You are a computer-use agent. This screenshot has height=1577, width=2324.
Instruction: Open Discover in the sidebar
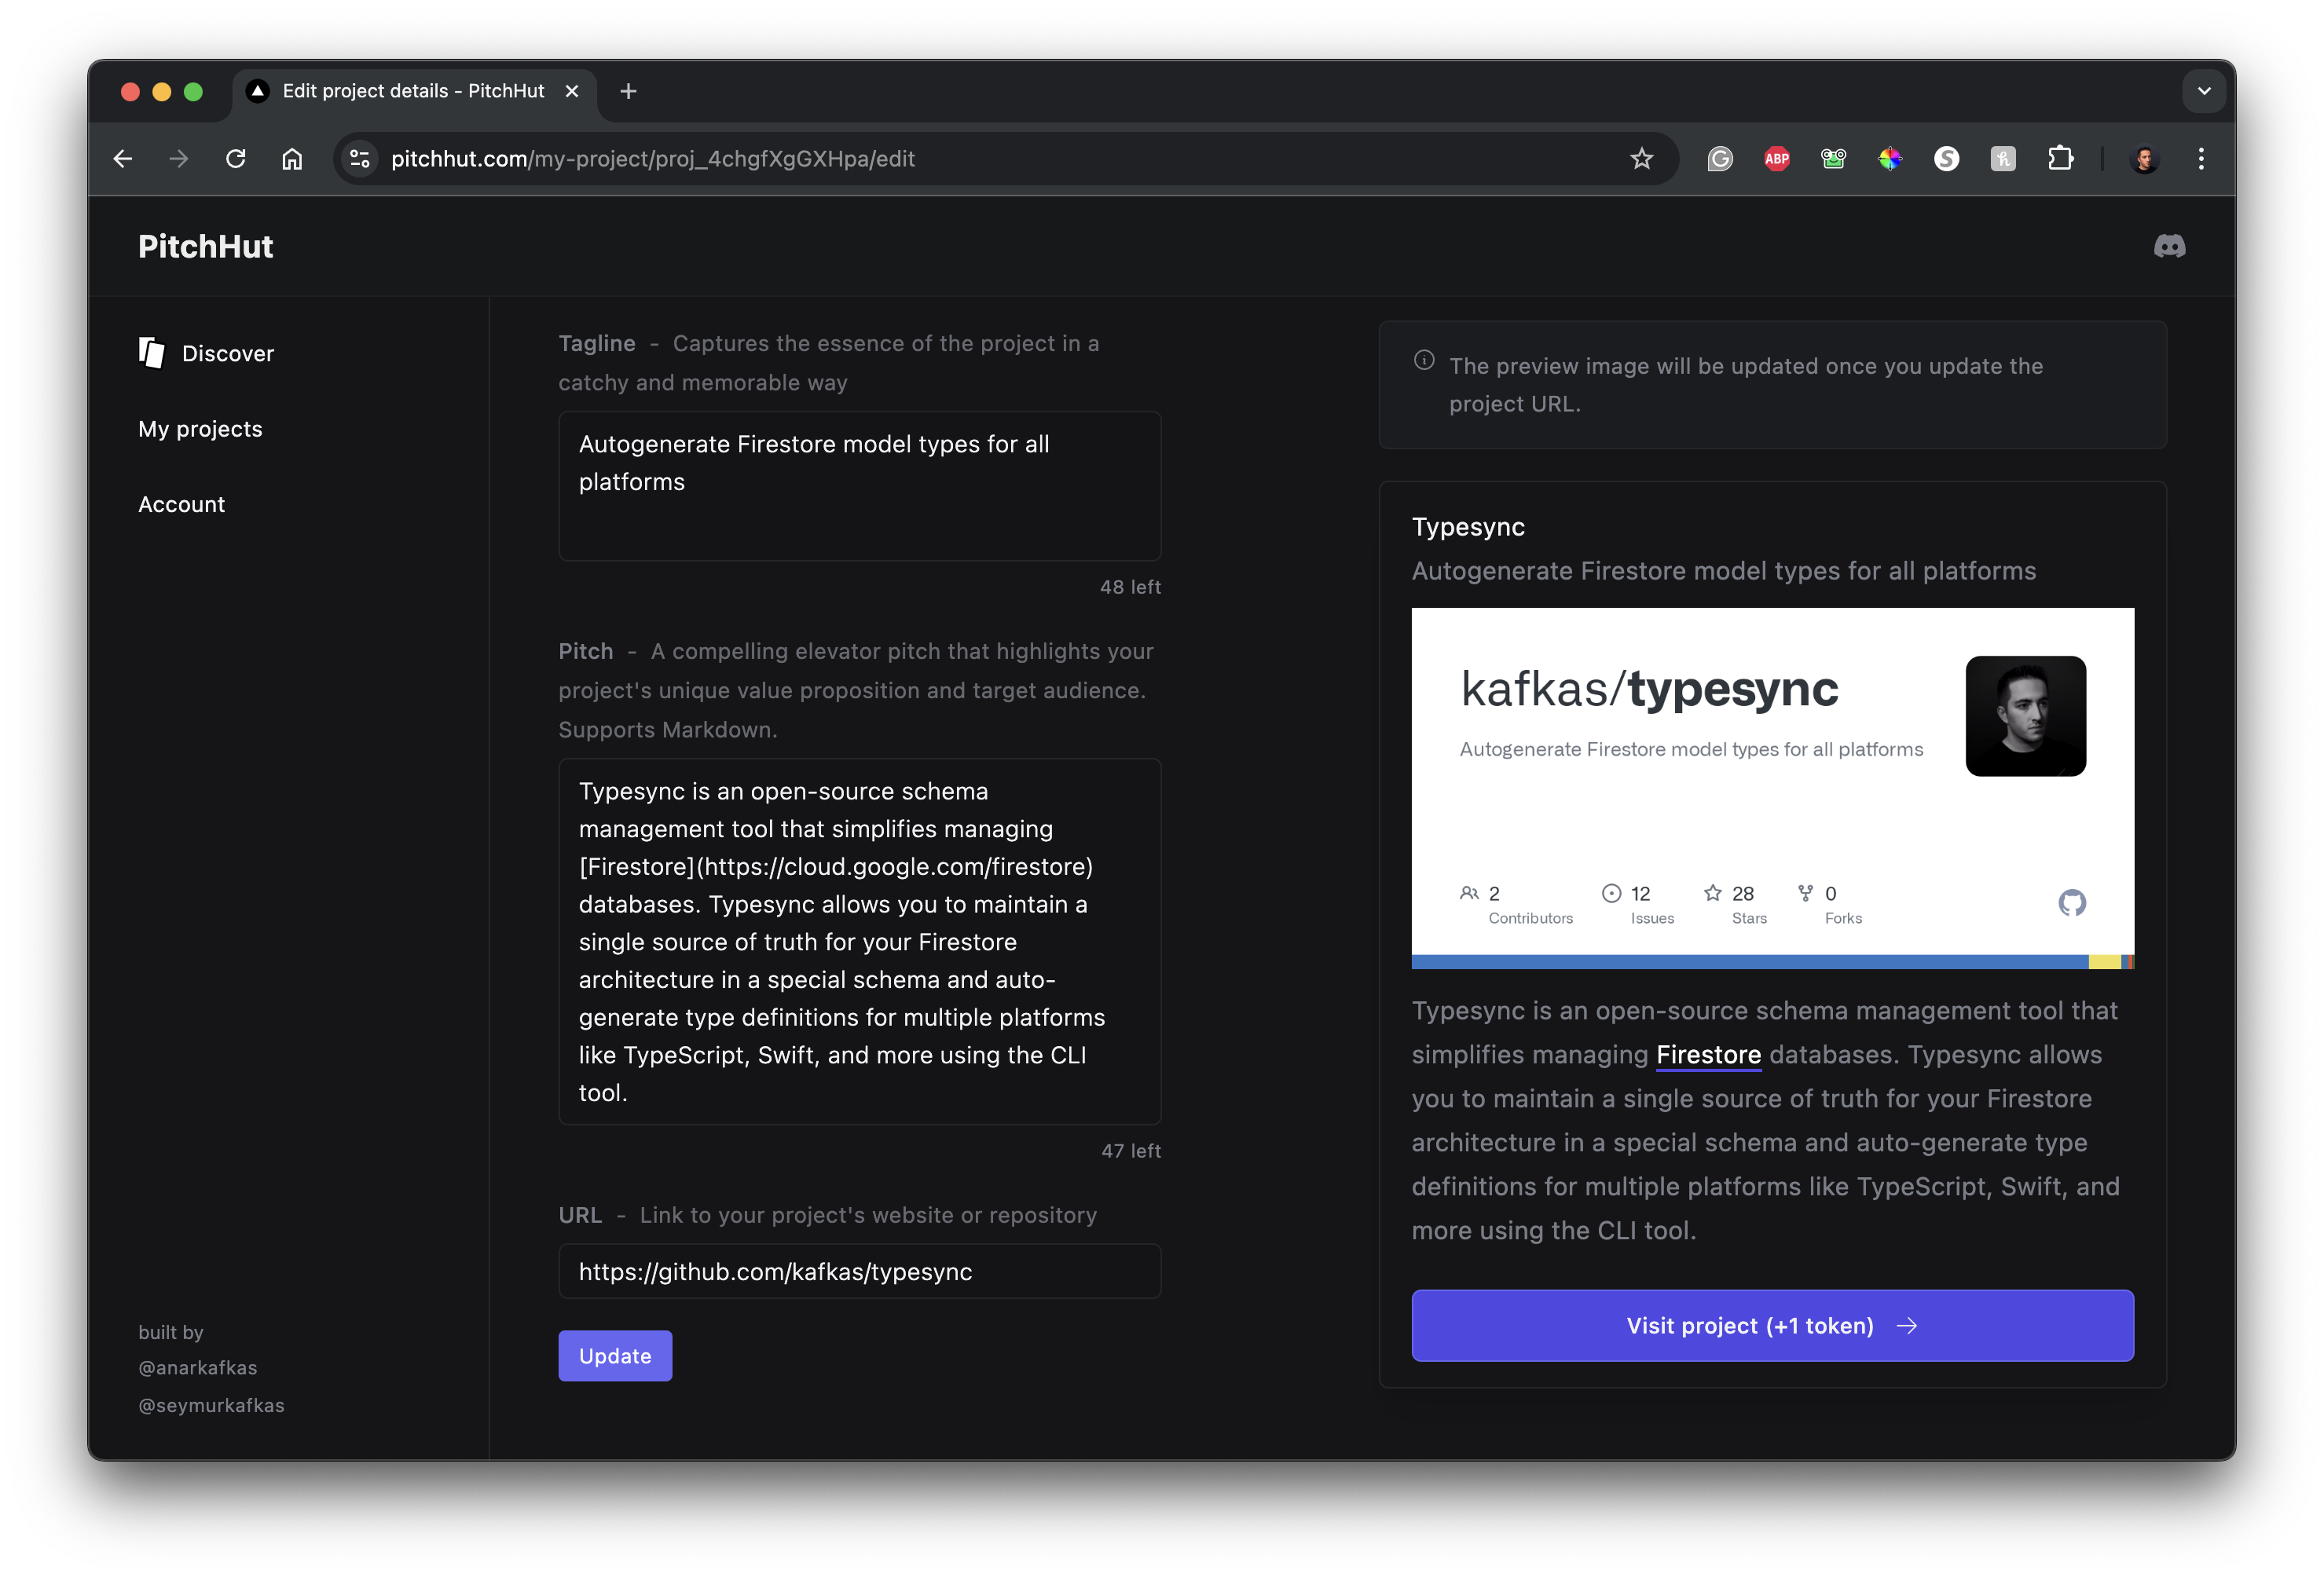pos(206,353)
